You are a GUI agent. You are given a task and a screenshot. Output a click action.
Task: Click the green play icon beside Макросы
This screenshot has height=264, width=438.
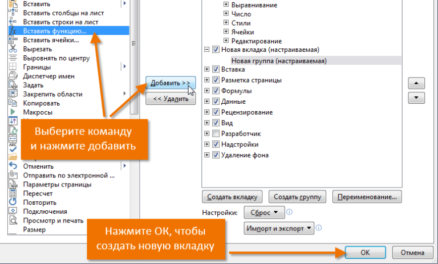click(x=14, y=112)
